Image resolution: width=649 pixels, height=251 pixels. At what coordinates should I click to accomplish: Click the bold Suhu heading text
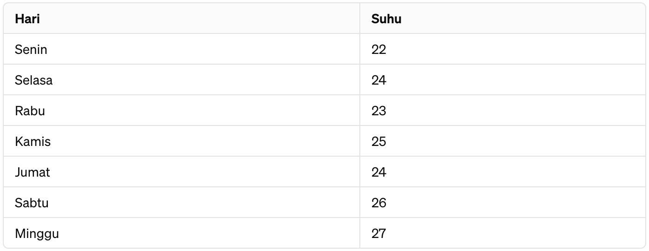pyautogui.click(x=386, y=19)
